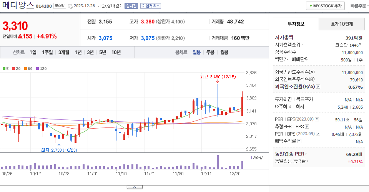The height and width of the screenshot is (192, 369).
Task: Select the 10년 line chart period
Action: (x=116, y=52)
